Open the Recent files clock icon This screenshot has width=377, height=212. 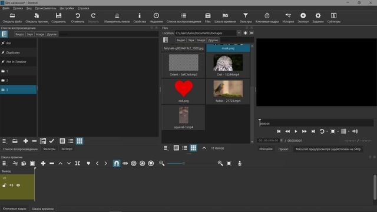click(x=156, y=16)
